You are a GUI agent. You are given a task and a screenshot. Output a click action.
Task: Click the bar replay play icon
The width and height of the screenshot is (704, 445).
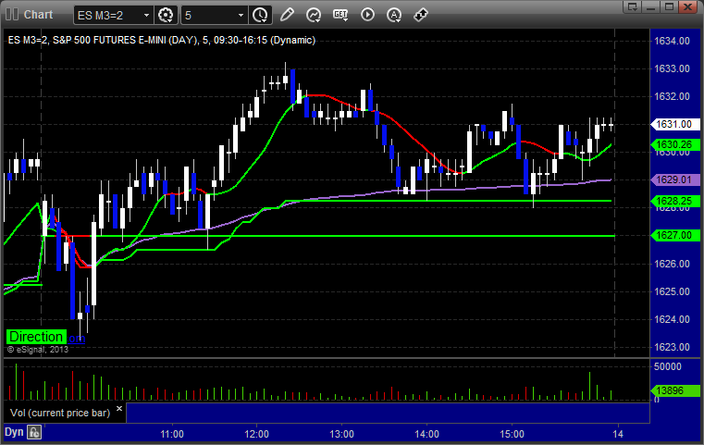[x=367, y=15]
